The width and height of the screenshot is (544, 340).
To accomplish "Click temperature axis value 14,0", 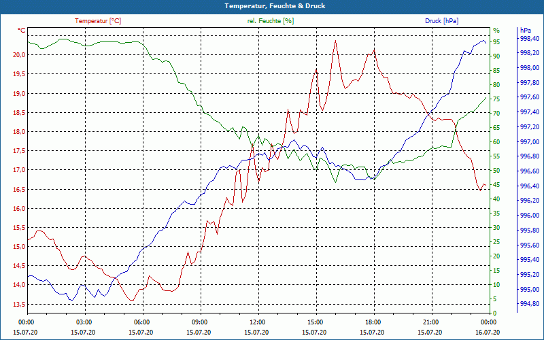I will click(20, 285).
